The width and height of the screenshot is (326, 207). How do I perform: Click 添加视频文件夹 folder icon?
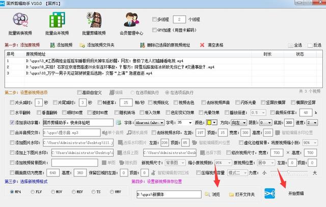point(82,45)
